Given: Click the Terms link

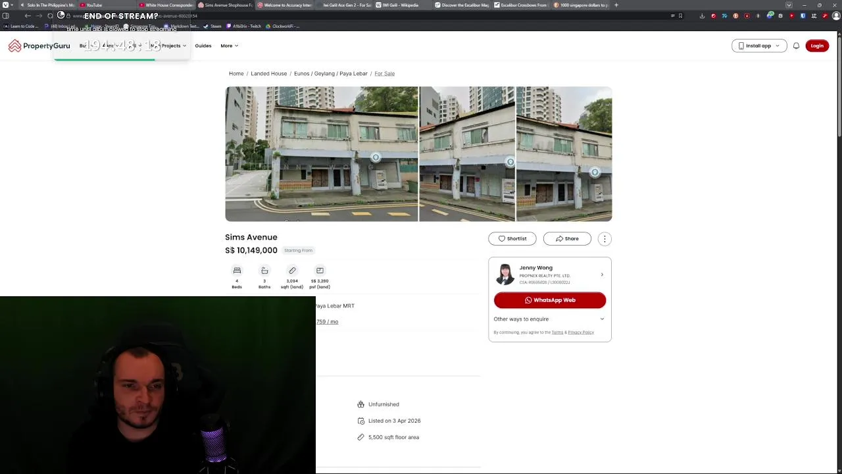Looking at the screenshot, I should pyautogui.click(x=557, y=332).
